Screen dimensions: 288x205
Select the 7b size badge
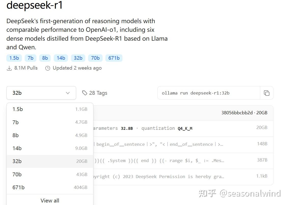(x=30, y=58)
